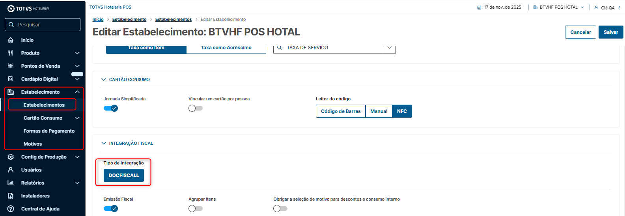
Task: Open the BTVHF POS HOTAL hotel selector dropdown
Action: [x=582, y=7]
